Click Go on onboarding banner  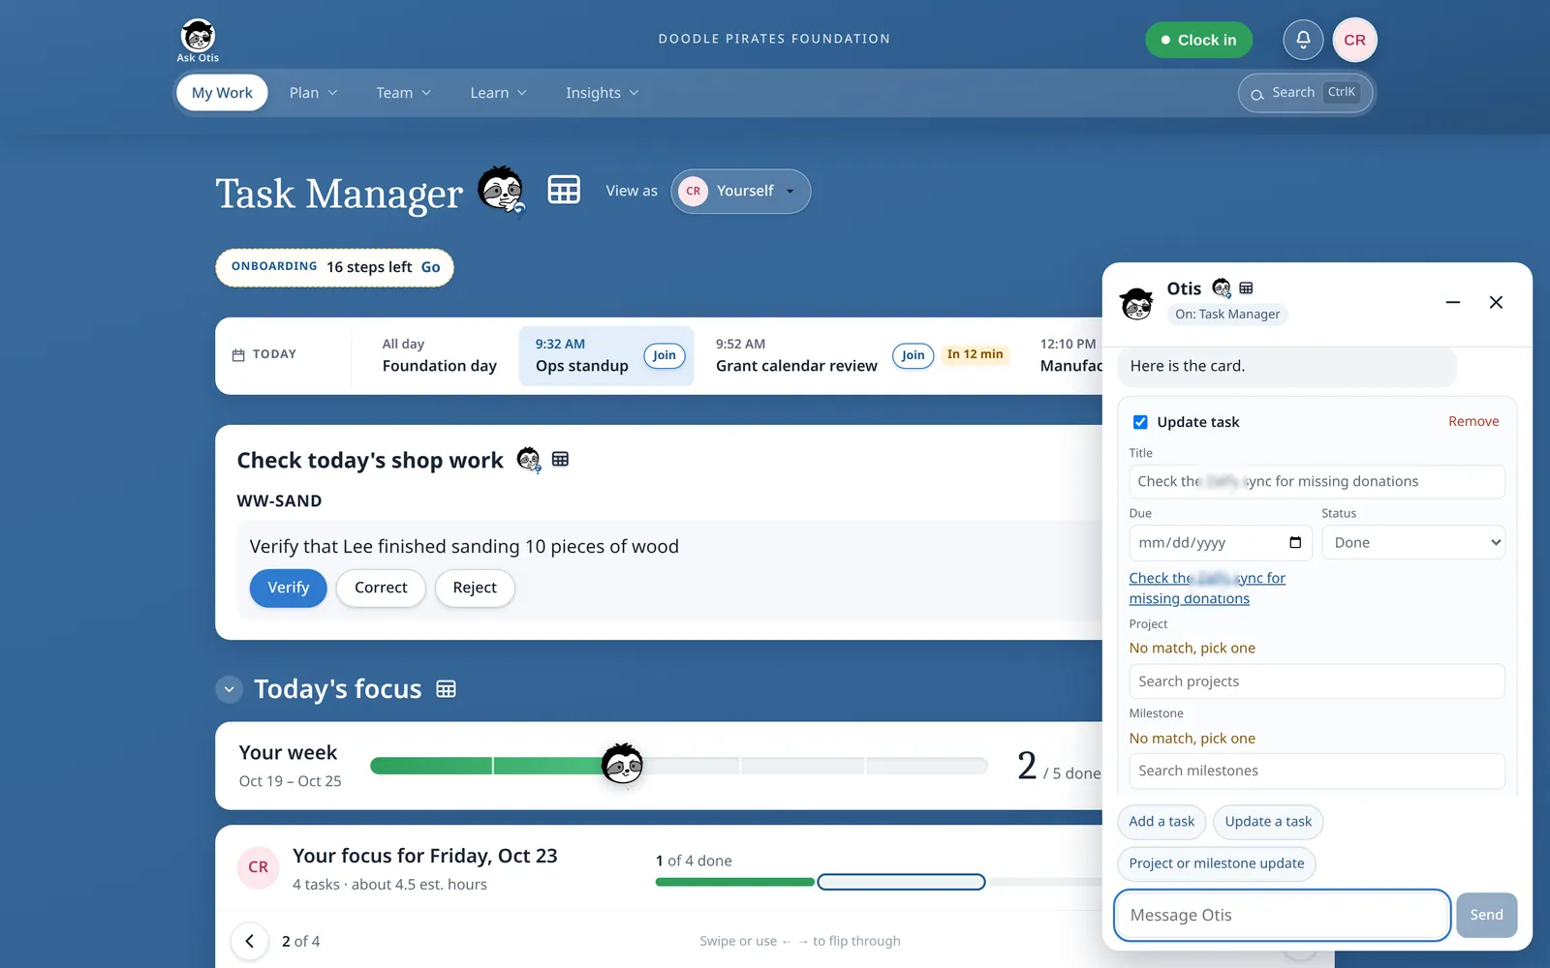click(x=430, y=267)
